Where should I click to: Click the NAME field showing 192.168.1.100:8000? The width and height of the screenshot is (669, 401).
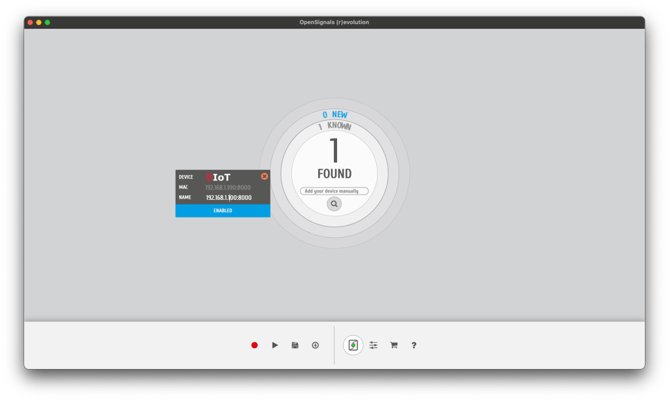[x=229, y=197]
